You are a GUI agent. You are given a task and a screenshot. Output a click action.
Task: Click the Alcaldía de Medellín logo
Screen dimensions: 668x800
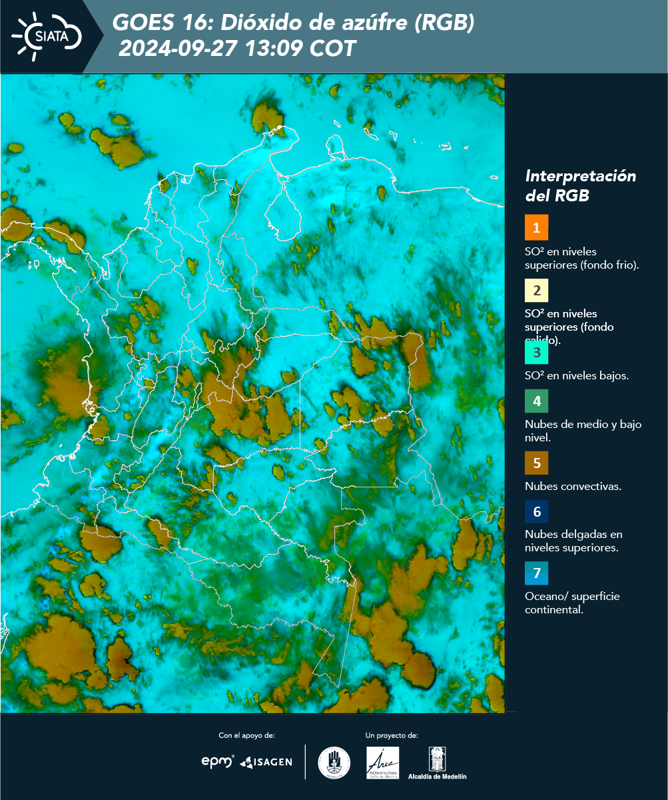click(x=438, y=763)
